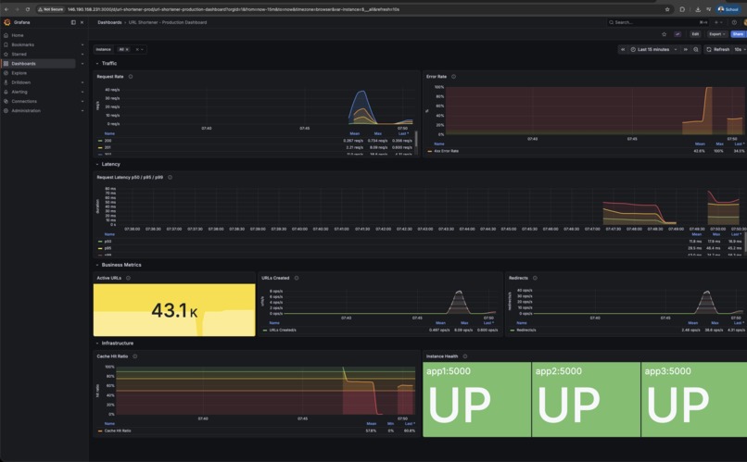Viewport: 747px width, 462px height.
Task: Open the 10s refresh interval dropdown
Action: point(740,49)
